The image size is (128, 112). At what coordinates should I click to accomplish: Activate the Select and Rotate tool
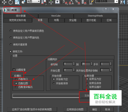tap(10, 2)
